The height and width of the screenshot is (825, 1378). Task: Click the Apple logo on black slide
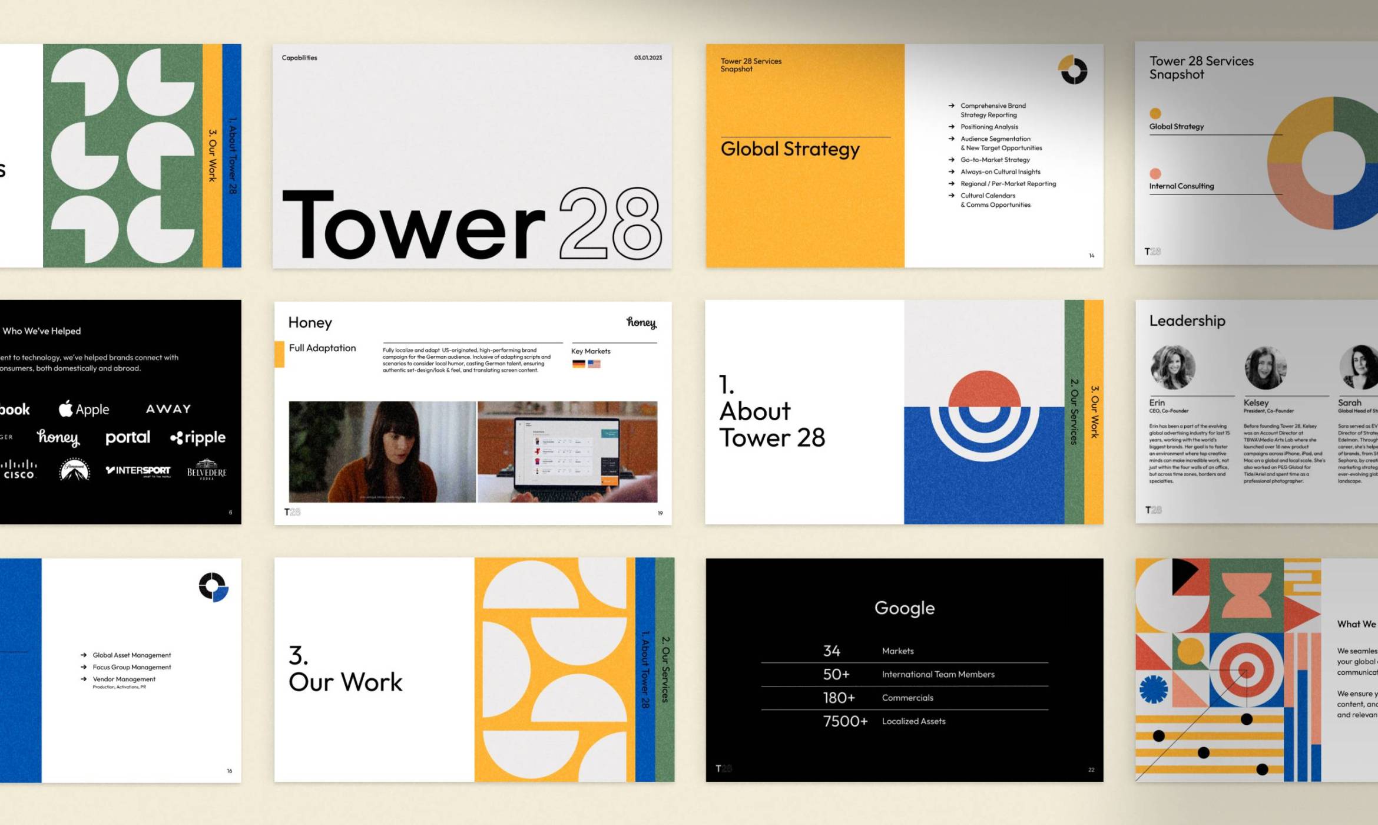coord(66,408)
